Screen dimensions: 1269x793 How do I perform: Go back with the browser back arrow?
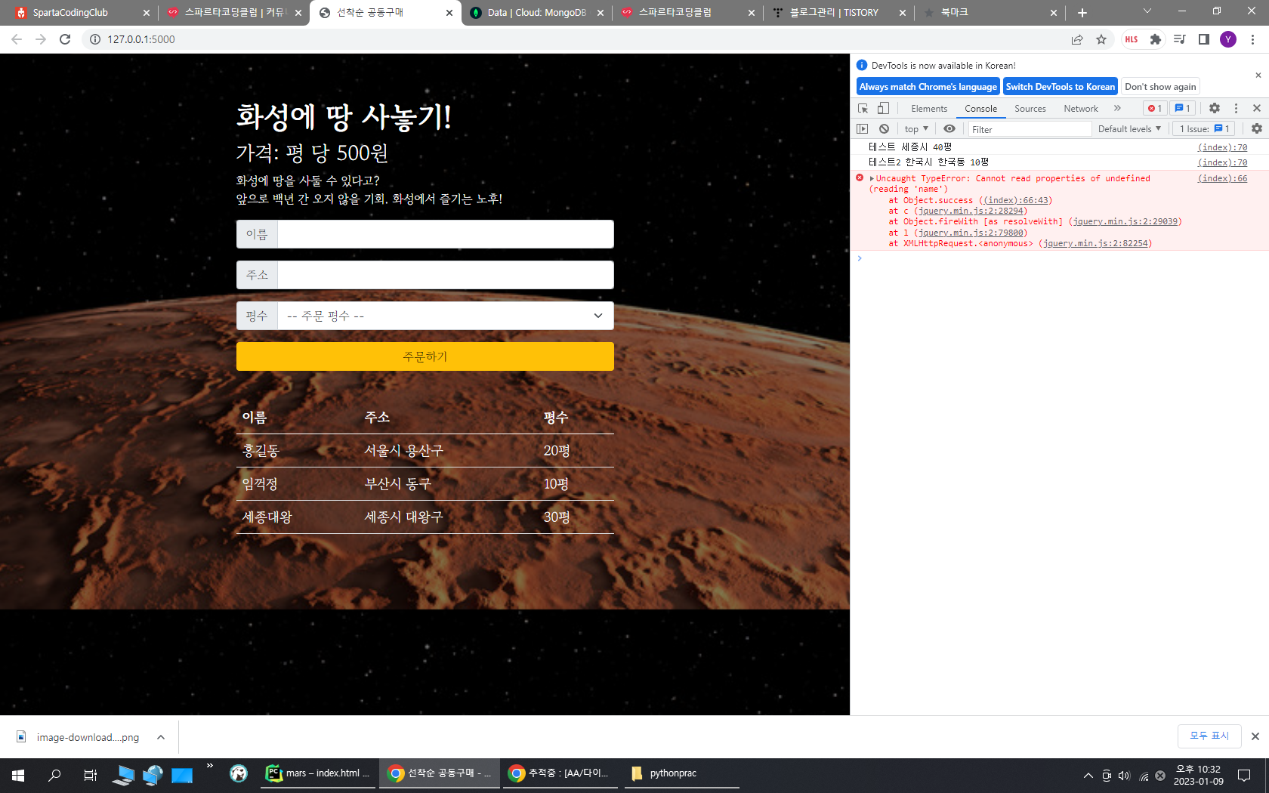[x=17, y=39]
